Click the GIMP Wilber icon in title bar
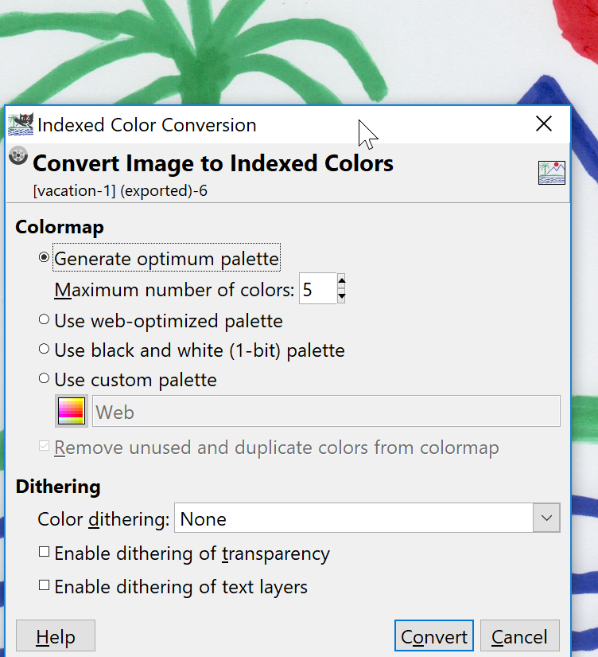 (x=21, y=124)
